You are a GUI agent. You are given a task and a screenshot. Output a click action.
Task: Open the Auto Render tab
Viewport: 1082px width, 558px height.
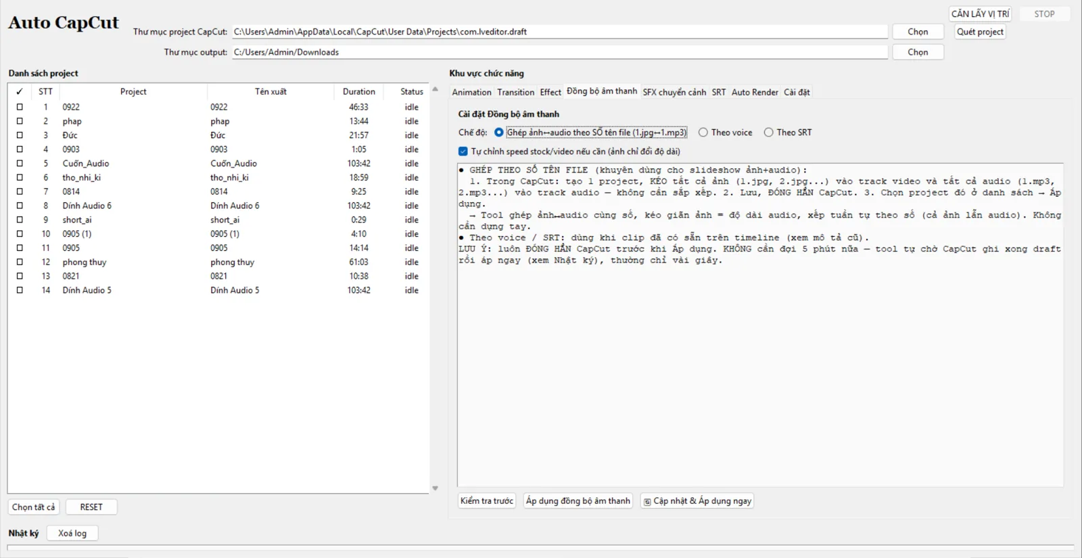click(x=755, y=92)
